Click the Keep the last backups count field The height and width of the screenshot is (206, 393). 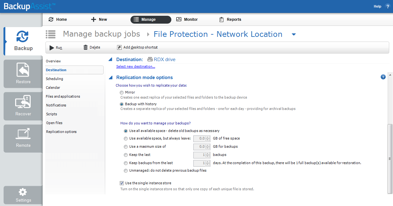coord(199,155)
